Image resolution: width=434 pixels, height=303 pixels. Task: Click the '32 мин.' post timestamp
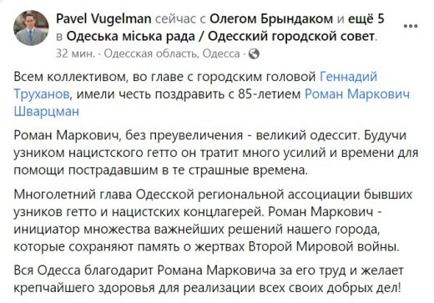[75, 53]
